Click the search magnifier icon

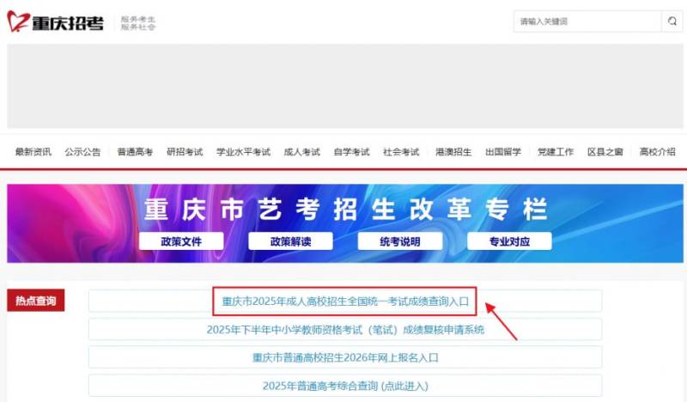coord(672,21)
